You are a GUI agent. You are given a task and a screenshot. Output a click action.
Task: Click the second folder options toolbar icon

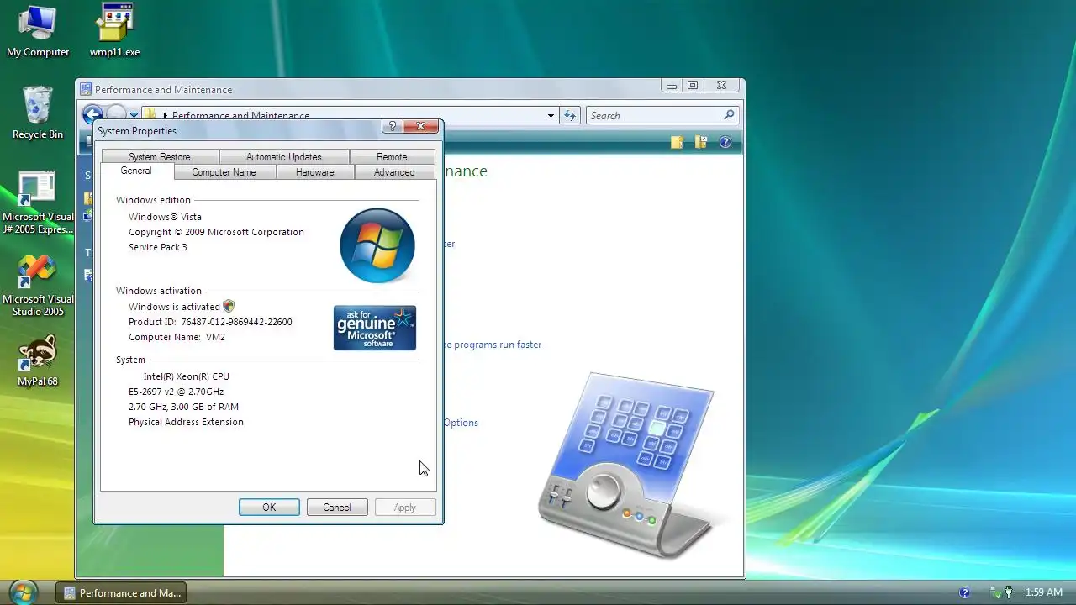pyautogui.click(x=700, y=143)
